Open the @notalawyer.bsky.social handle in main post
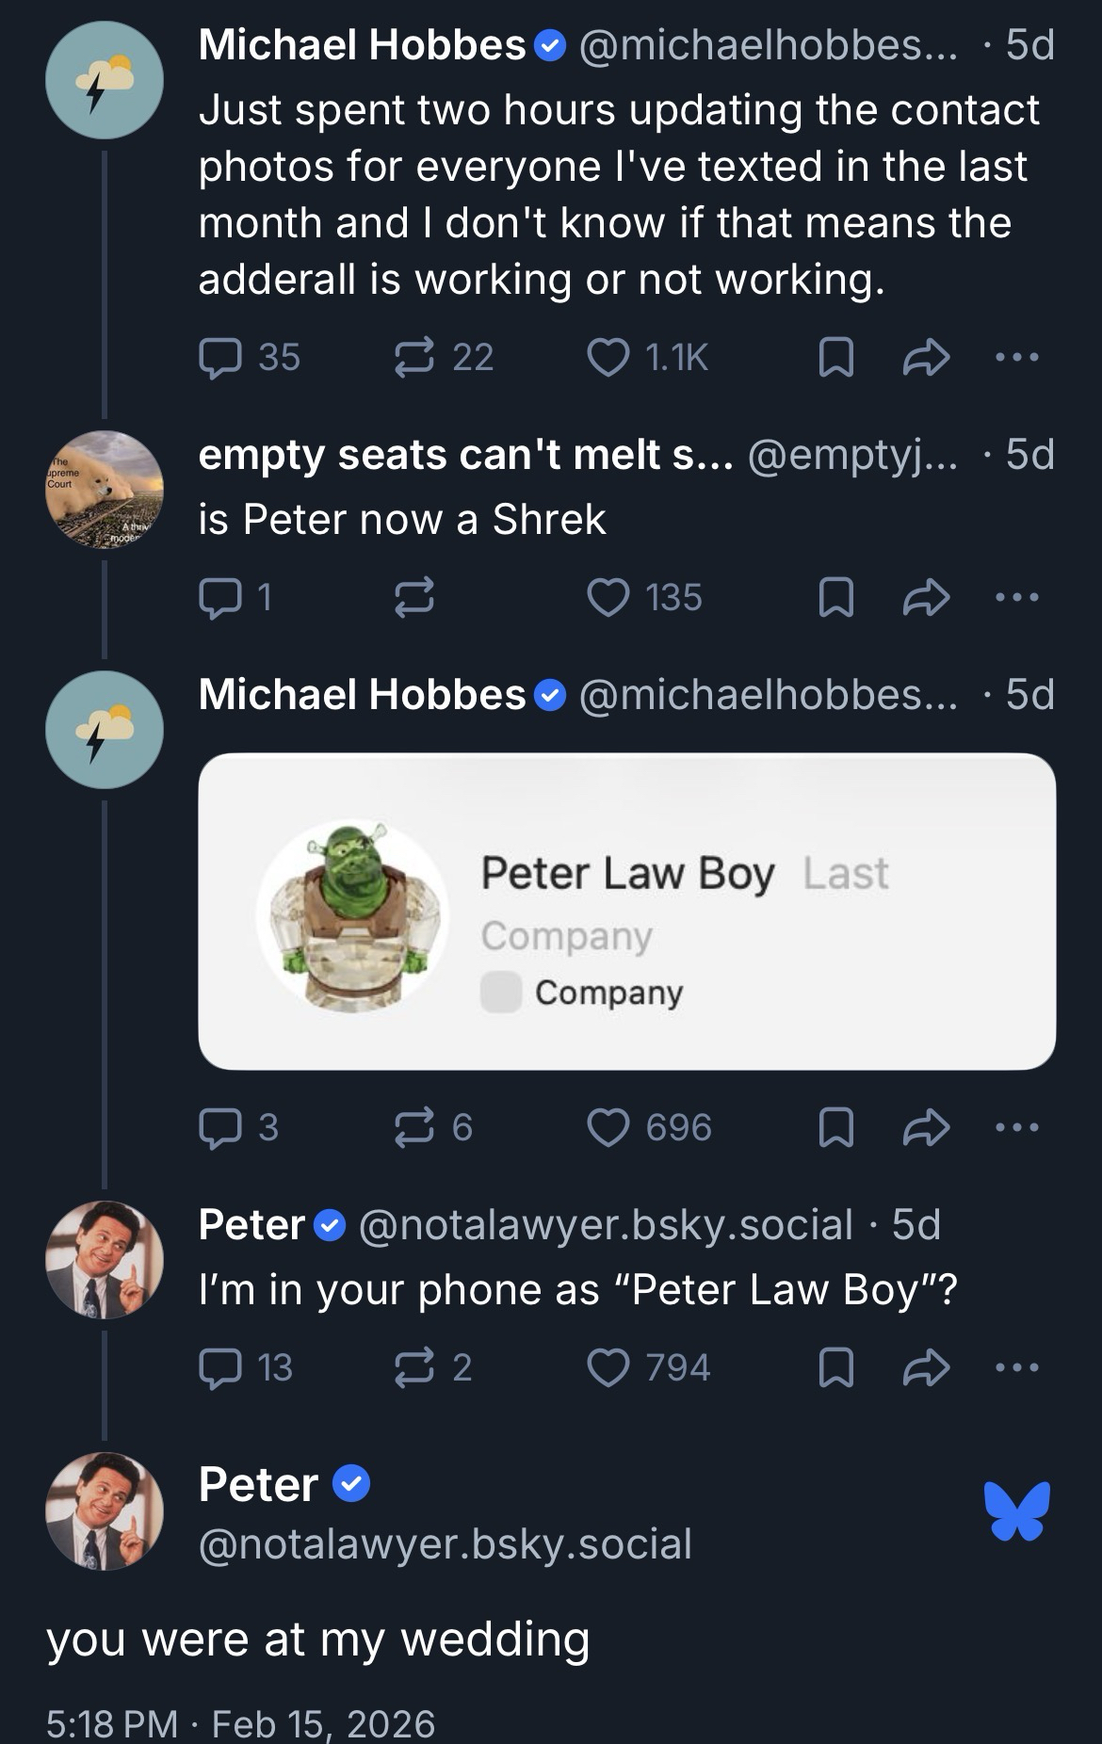Viewport: 1102px width, 1744px height. [x=446, y=1544]
